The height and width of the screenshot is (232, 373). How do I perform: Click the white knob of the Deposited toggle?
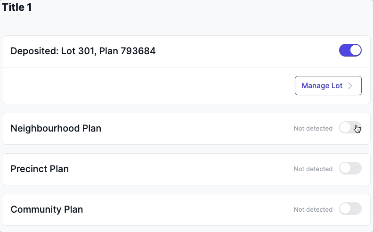pos(356,50)
